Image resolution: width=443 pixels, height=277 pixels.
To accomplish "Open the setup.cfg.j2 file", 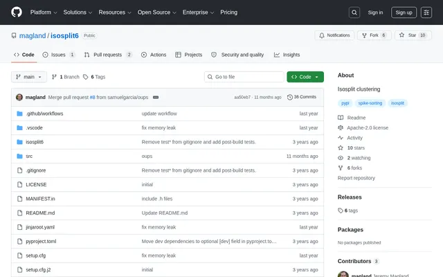I will click(x=38, y=269).
